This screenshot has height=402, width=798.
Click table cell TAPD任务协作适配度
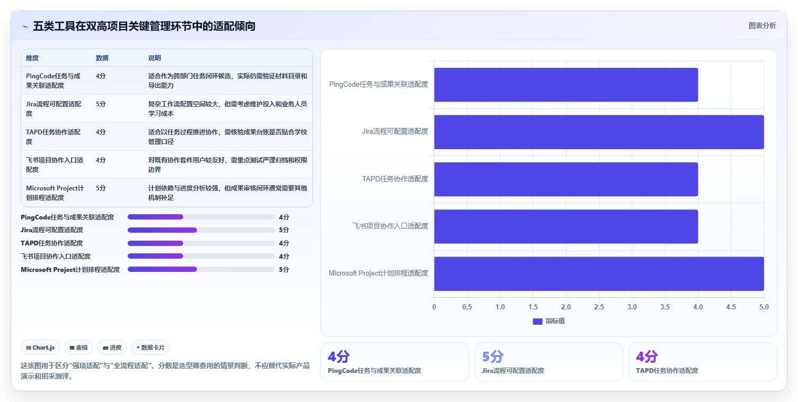tap(55, 136)
